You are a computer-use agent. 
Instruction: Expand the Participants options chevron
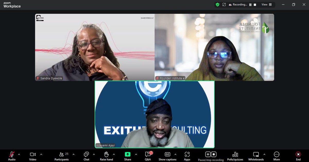click(73, 154)
